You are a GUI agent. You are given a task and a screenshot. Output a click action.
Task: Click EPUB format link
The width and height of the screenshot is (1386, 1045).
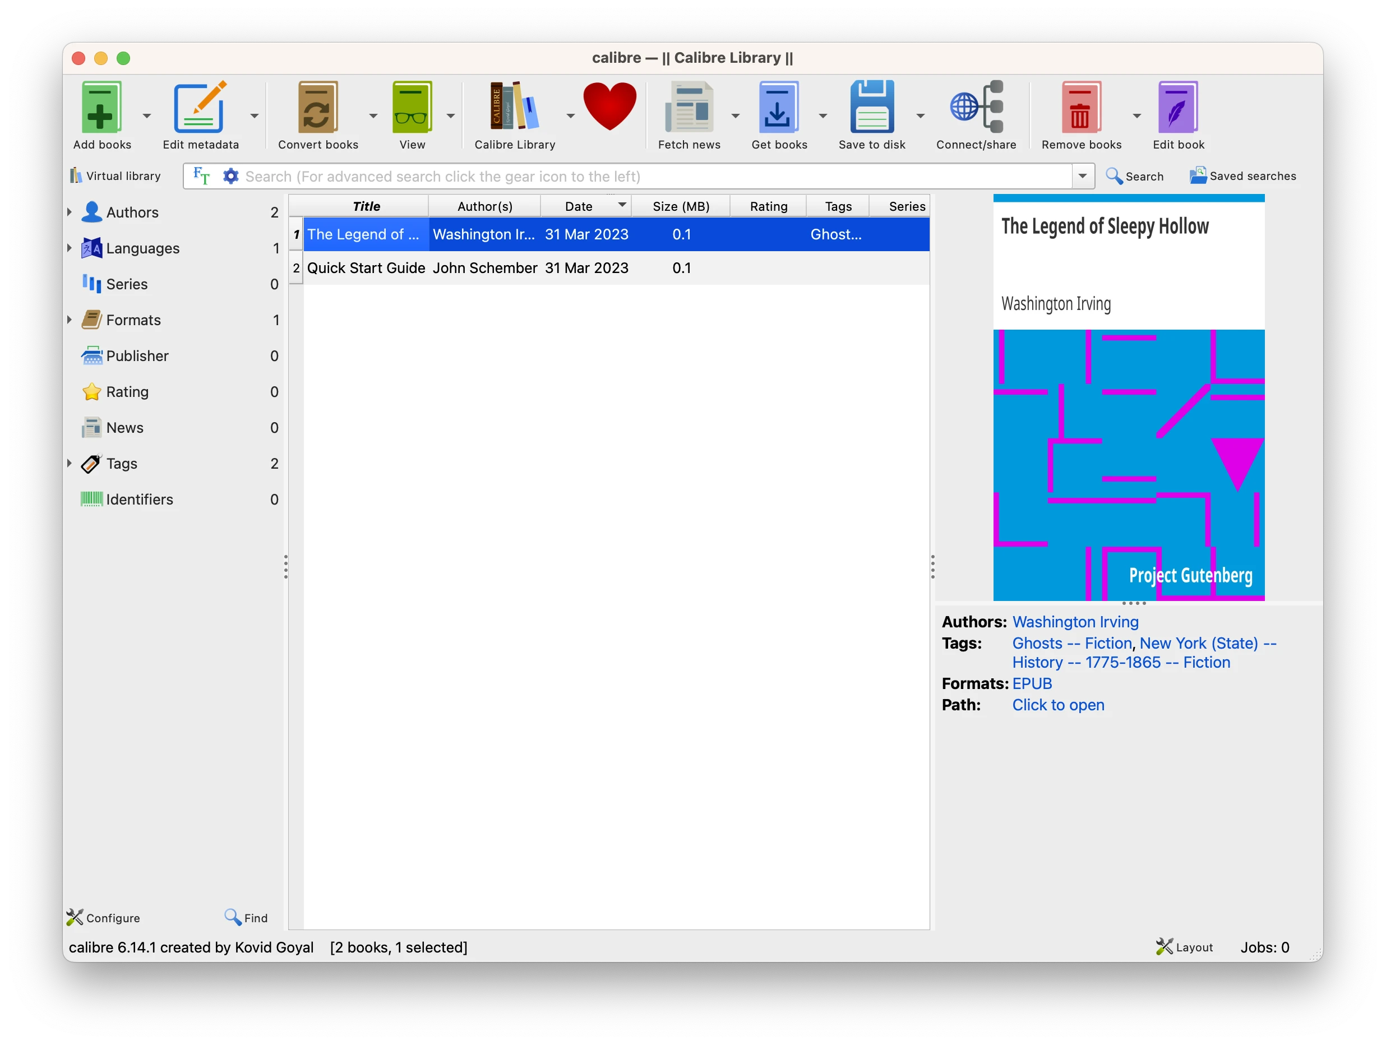click(1032, 684)
